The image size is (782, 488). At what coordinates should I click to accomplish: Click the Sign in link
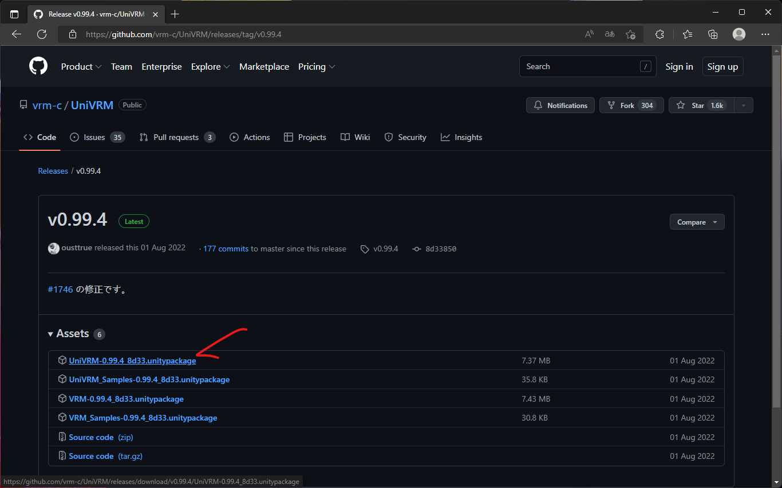(679, 67)
